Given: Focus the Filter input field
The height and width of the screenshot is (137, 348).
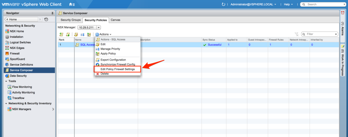Looking at the screenshot, I should pyautogui.click(x=320, y=34).
